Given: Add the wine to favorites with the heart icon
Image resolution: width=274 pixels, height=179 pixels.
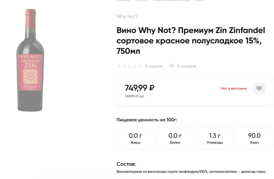Looking at the screenshot, I should tap(259, 89).
